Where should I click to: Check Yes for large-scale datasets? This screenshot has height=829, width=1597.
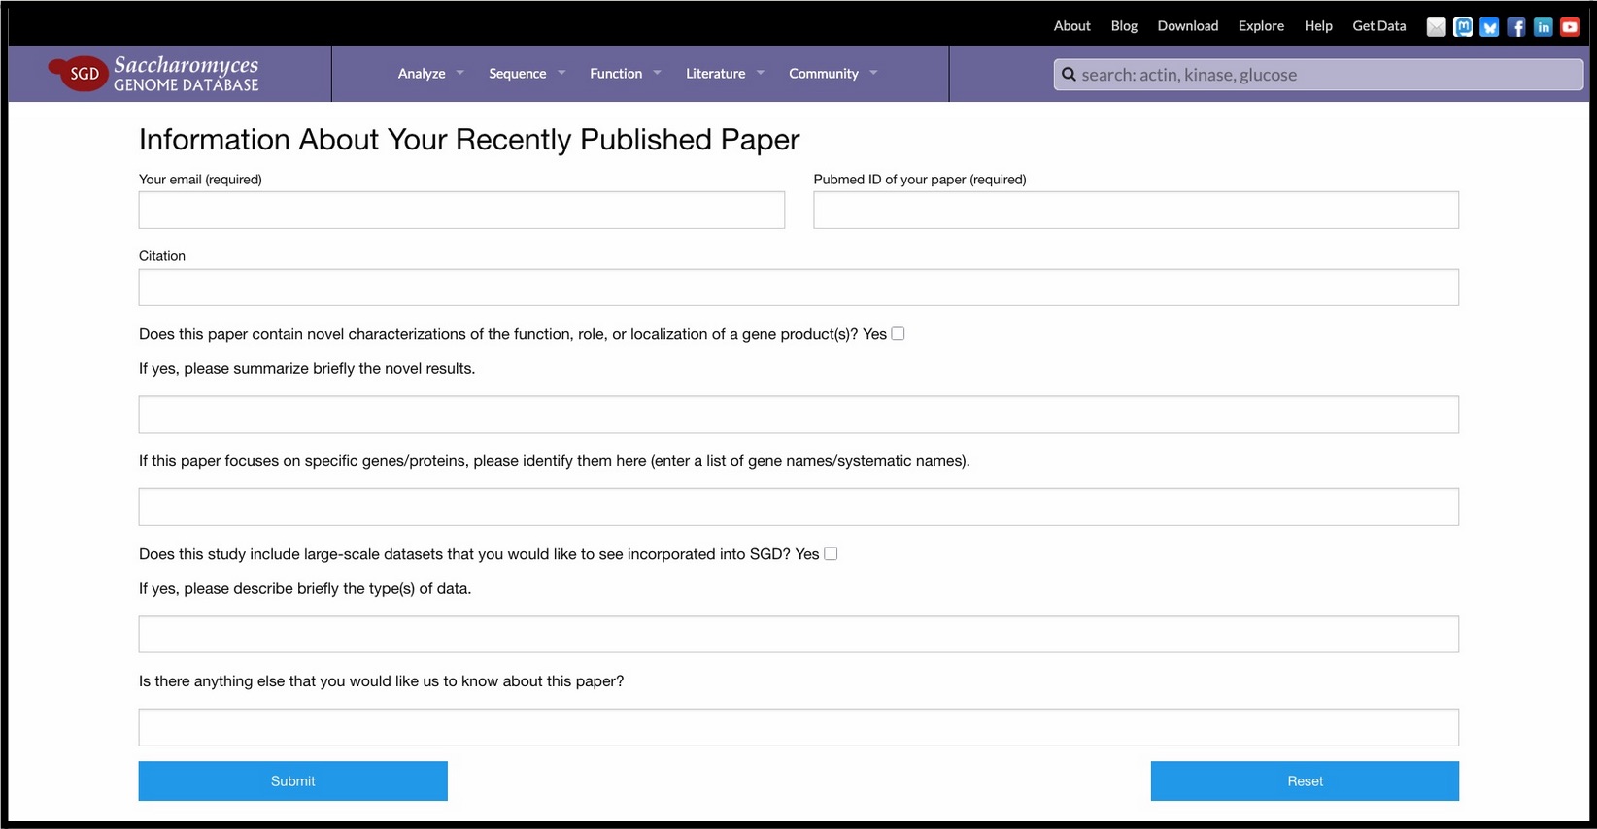(x=831, y=554)
